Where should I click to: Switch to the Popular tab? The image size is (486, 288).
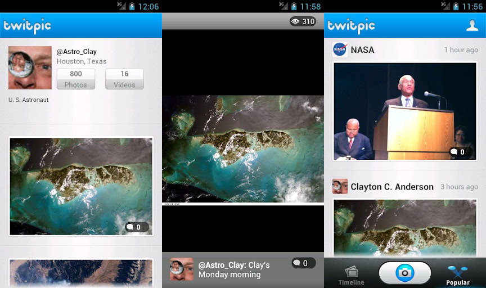(457, 275)
